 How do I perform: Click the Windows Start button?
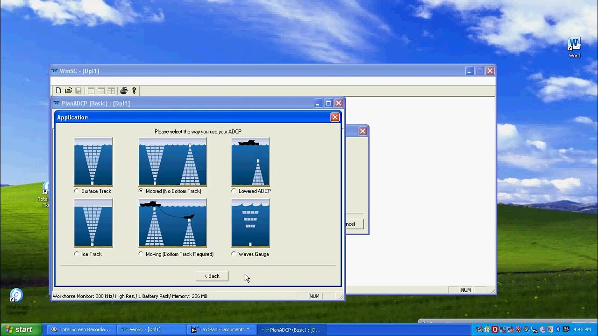(x=20, y=329)
